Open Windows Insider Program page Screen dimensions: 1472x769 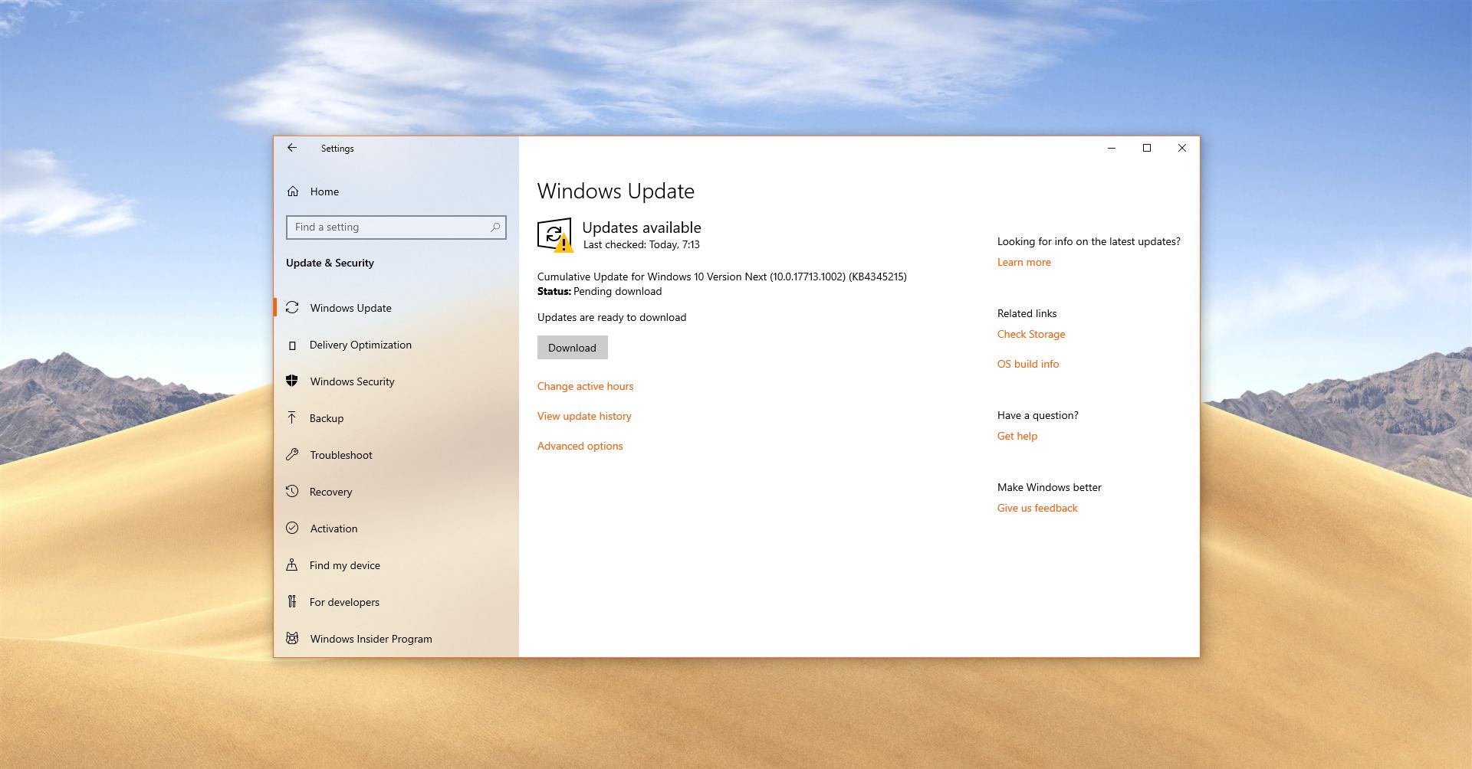point(396,639)
